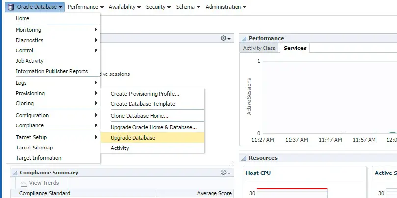Expand the Diagnostics submenu
Viewport: 397px width, 198px height.
coord(53,40)
